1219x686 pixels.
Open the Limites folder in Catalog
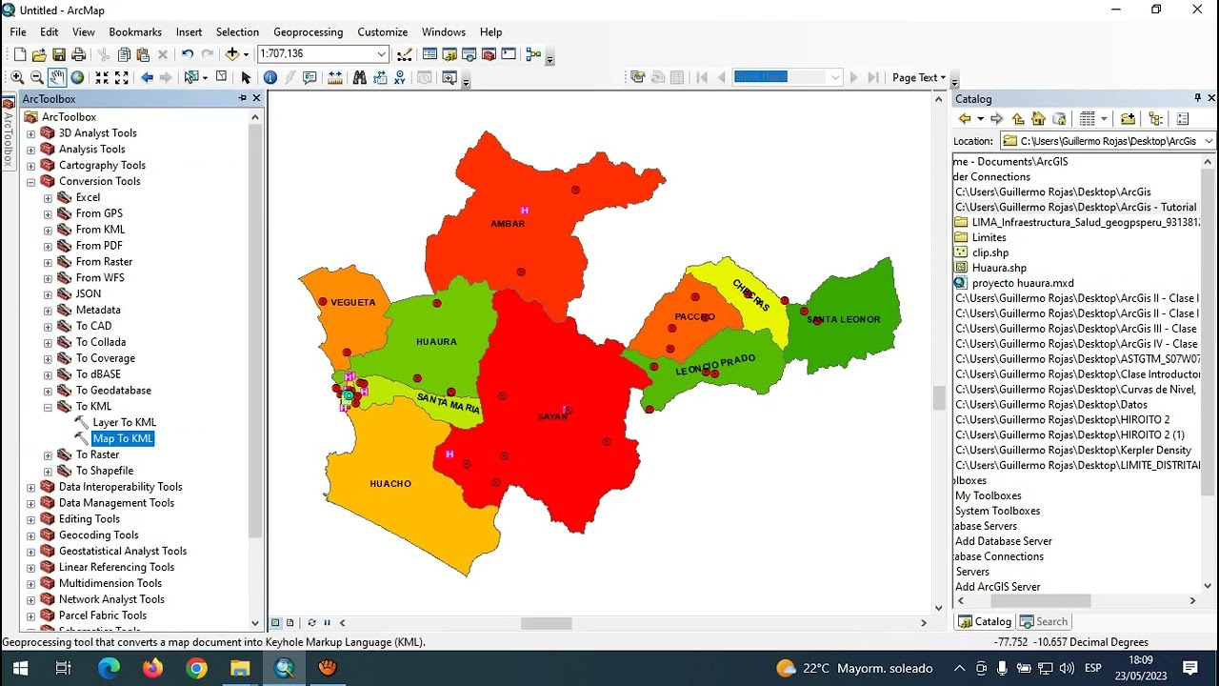click(x=989, y=237)
